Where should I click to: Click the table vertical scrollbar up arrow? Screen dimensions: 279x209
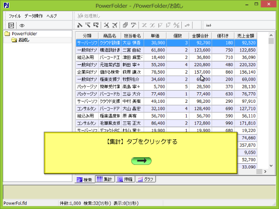(x=271, y=35)
